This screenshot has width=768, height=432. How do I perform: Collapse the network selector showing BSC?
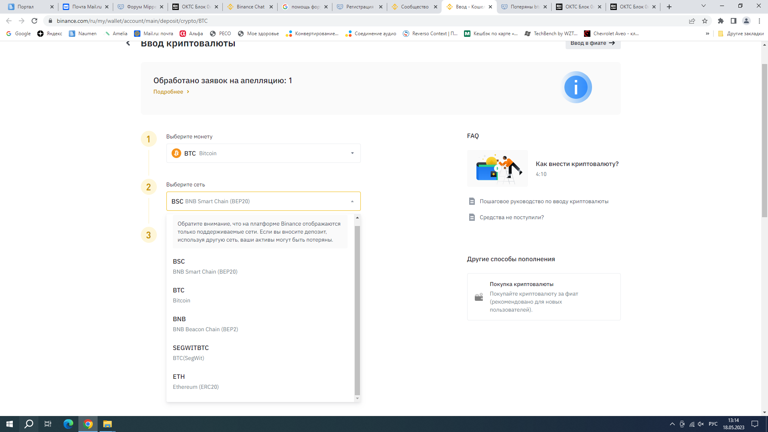(263, 201)
